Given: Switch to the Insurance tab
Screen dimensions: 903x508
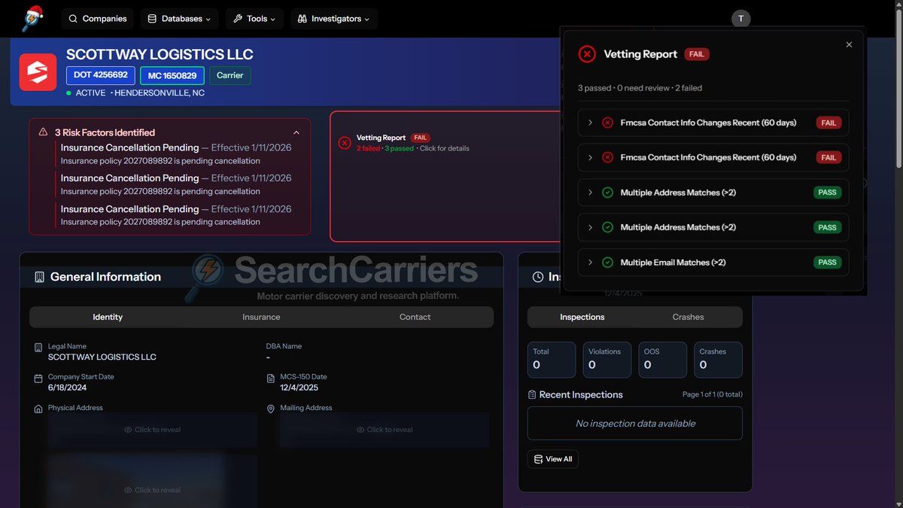Looking at the screenshot, I should click(261, 317).
